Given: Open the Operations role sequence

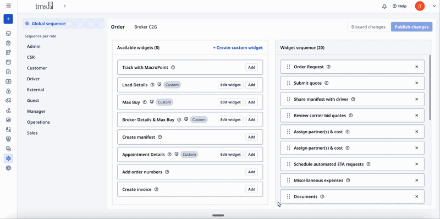Looking at the screenshot, I should (x=38, y=122).
